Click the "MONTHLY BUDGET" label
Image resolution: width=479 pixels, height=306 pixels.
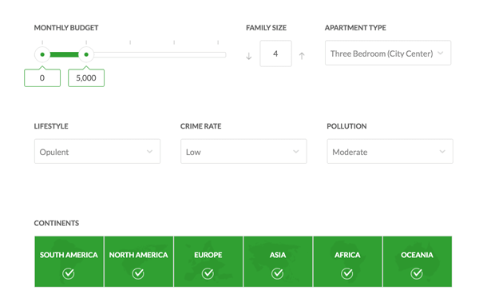[x=66, y=28]
